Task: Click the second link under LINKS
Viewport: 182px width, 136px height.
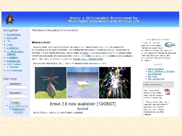Action: [x=161, y=71]
